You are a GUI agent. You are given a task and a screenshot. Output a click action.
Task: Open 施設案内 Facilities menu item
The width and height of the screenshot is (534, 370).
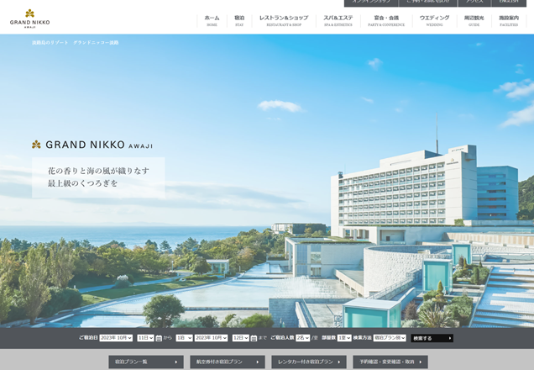(x=509, y=20)
